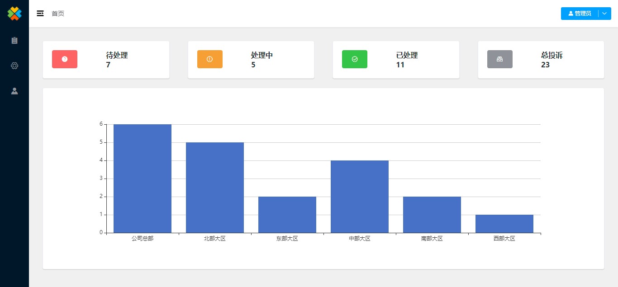Click the 南部大区 axis label
This screenshot has height=287, width=618.
click(x=432, y=239)
